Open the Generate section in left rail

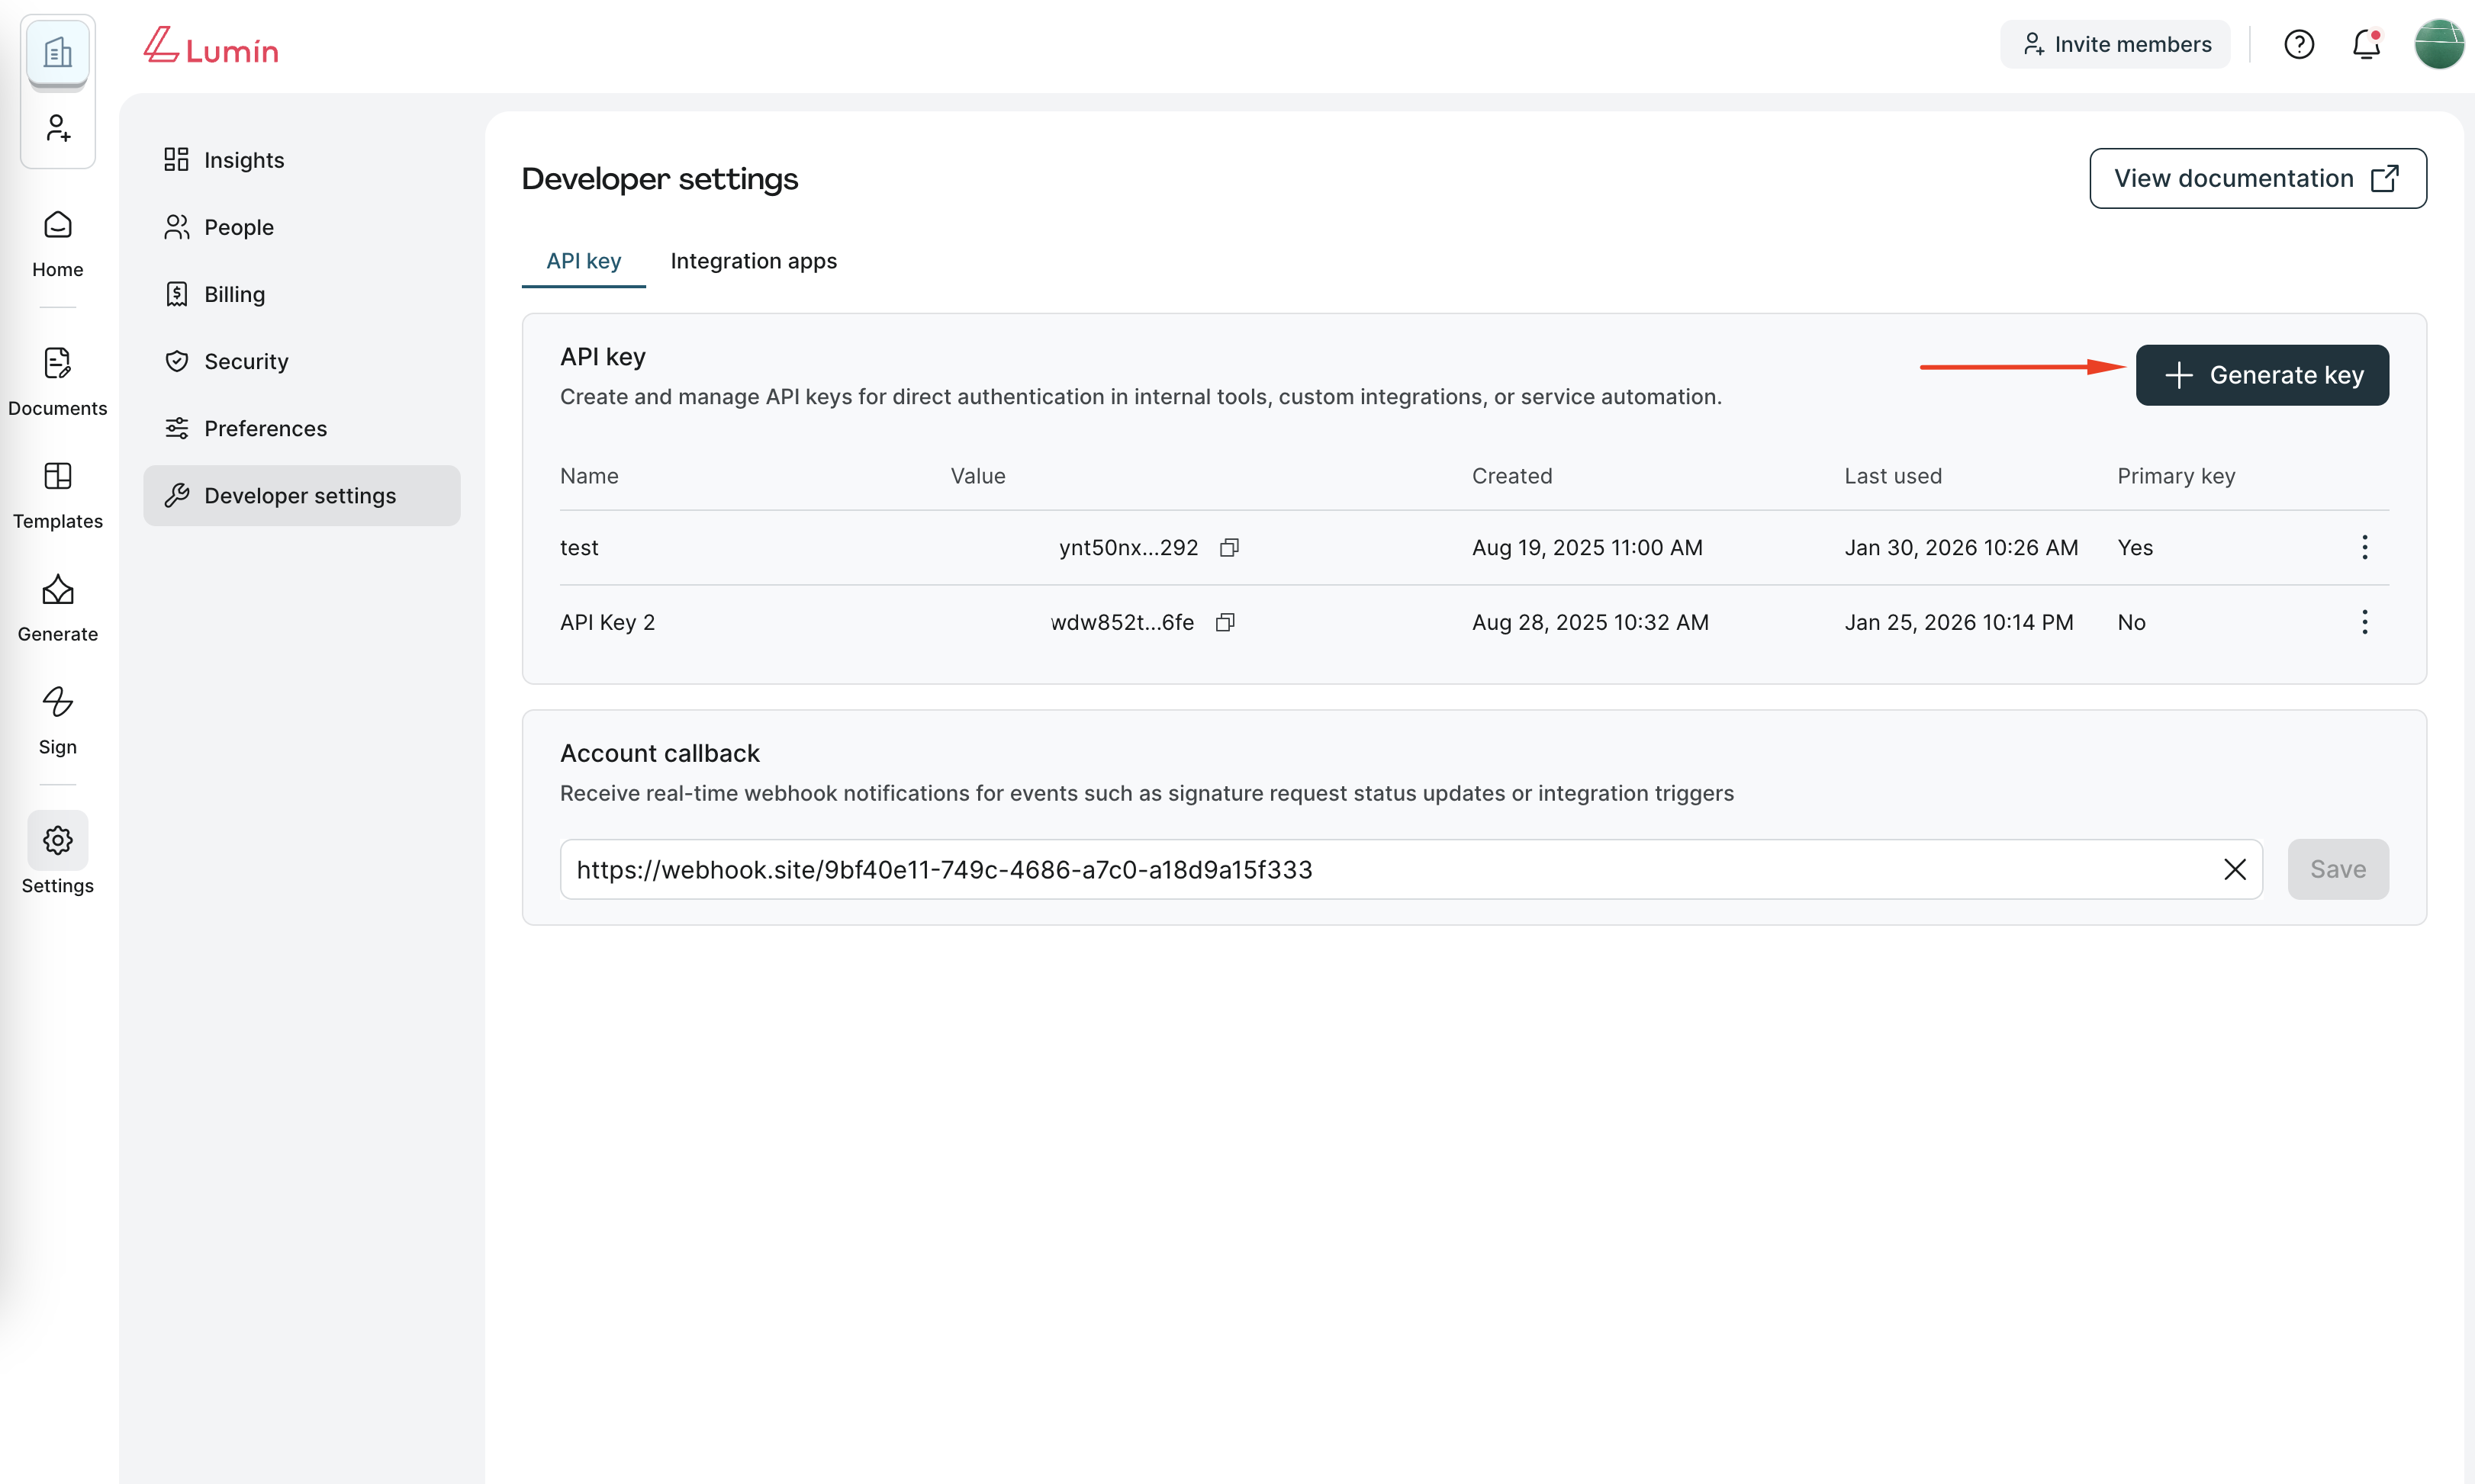point(58,607)
